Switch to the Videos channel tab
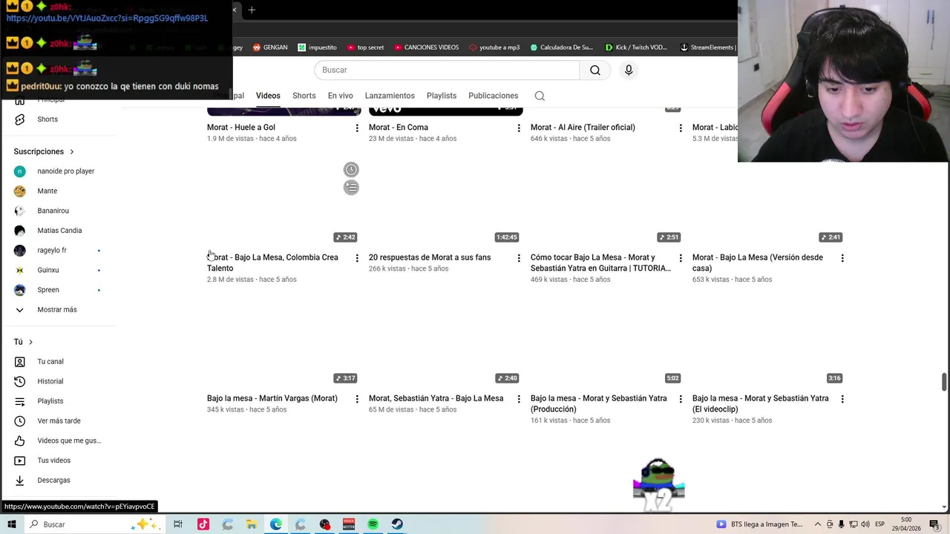The image size is (950, 534). click(268, 96)
